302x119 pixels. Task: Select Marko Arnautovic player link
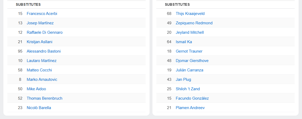click(x=42, y=80)
